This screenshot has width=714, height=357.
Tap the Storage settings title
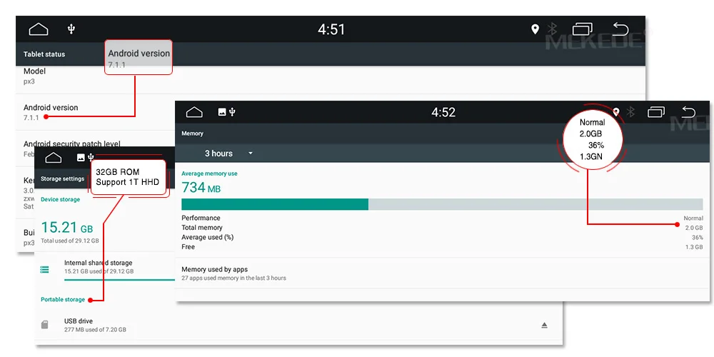coord(62,179)
